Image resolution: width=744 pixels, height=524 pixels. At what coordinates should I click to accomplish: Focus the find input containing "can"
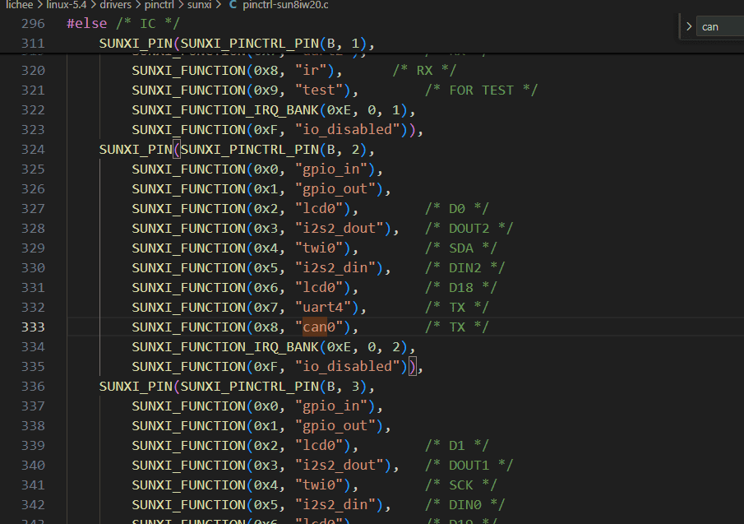[719, 26]
